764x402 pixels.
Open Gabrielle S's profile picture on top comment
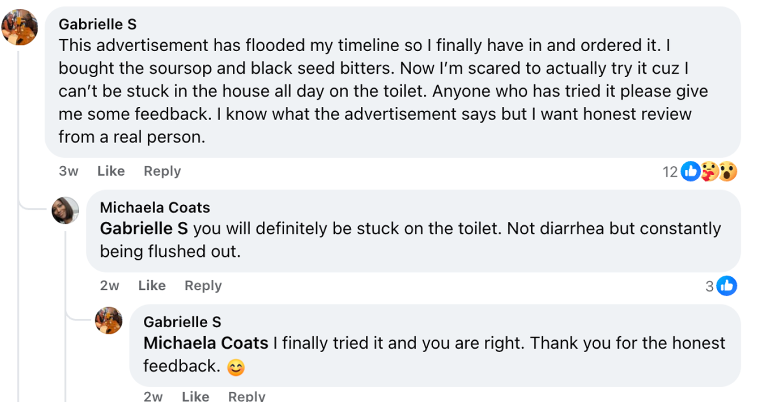[x=20, y=27]
